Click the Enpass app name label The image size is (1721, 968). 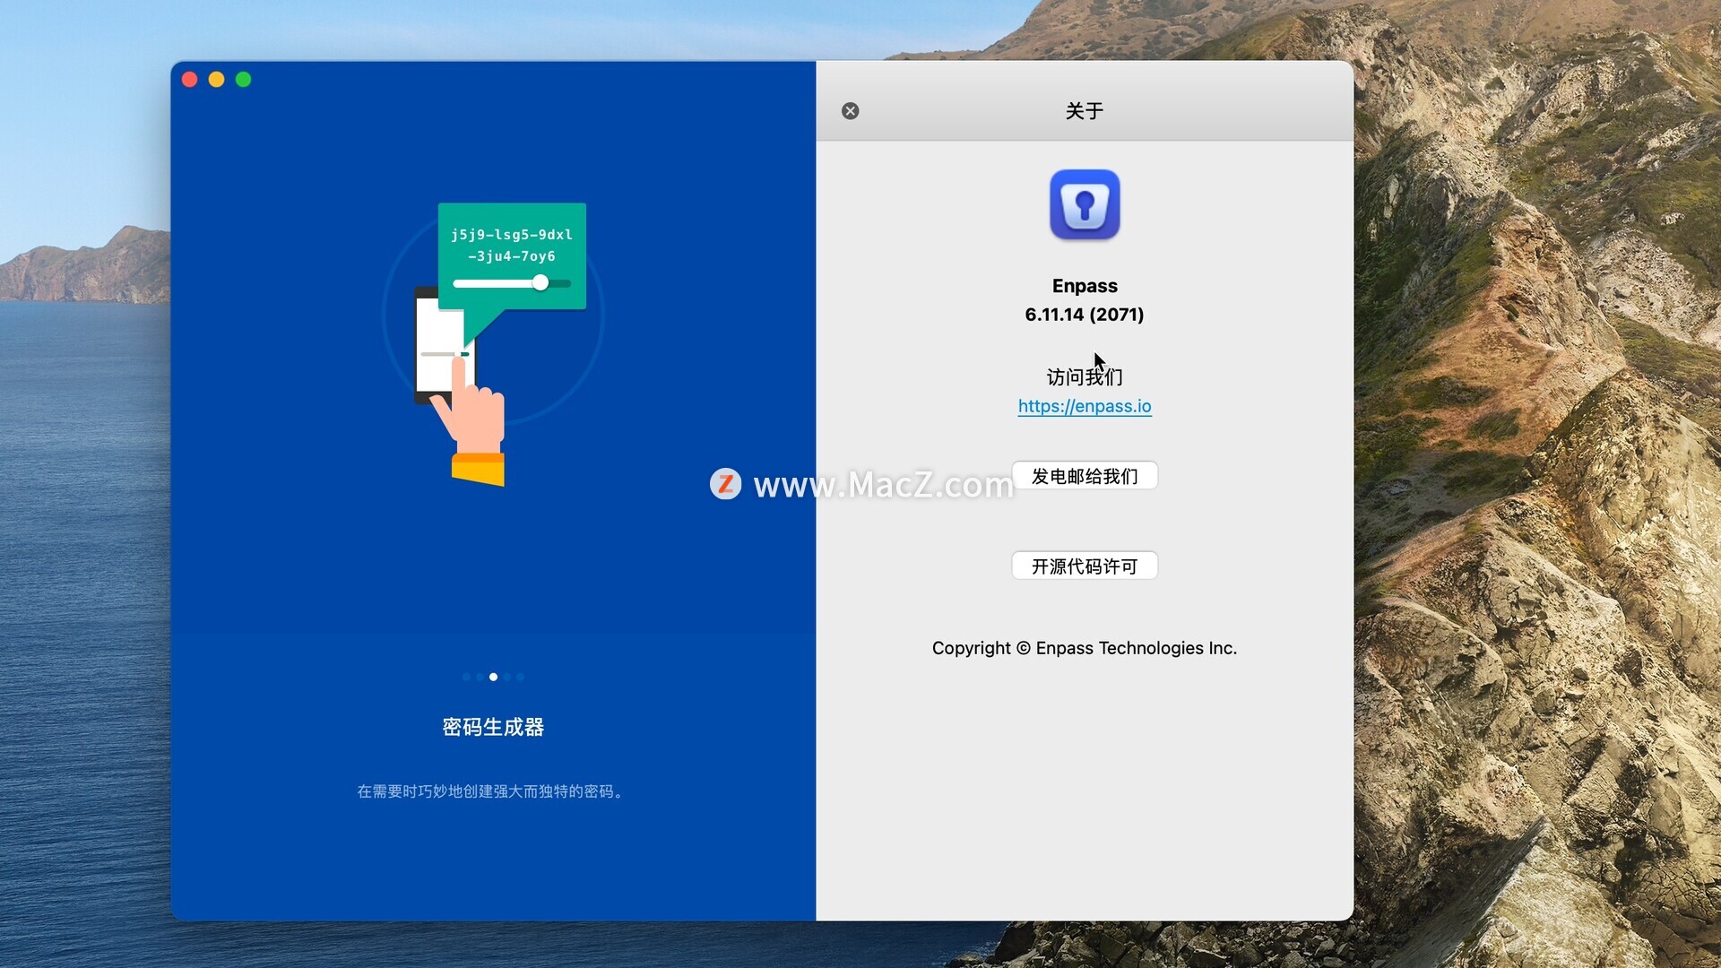click(1085, 286)
